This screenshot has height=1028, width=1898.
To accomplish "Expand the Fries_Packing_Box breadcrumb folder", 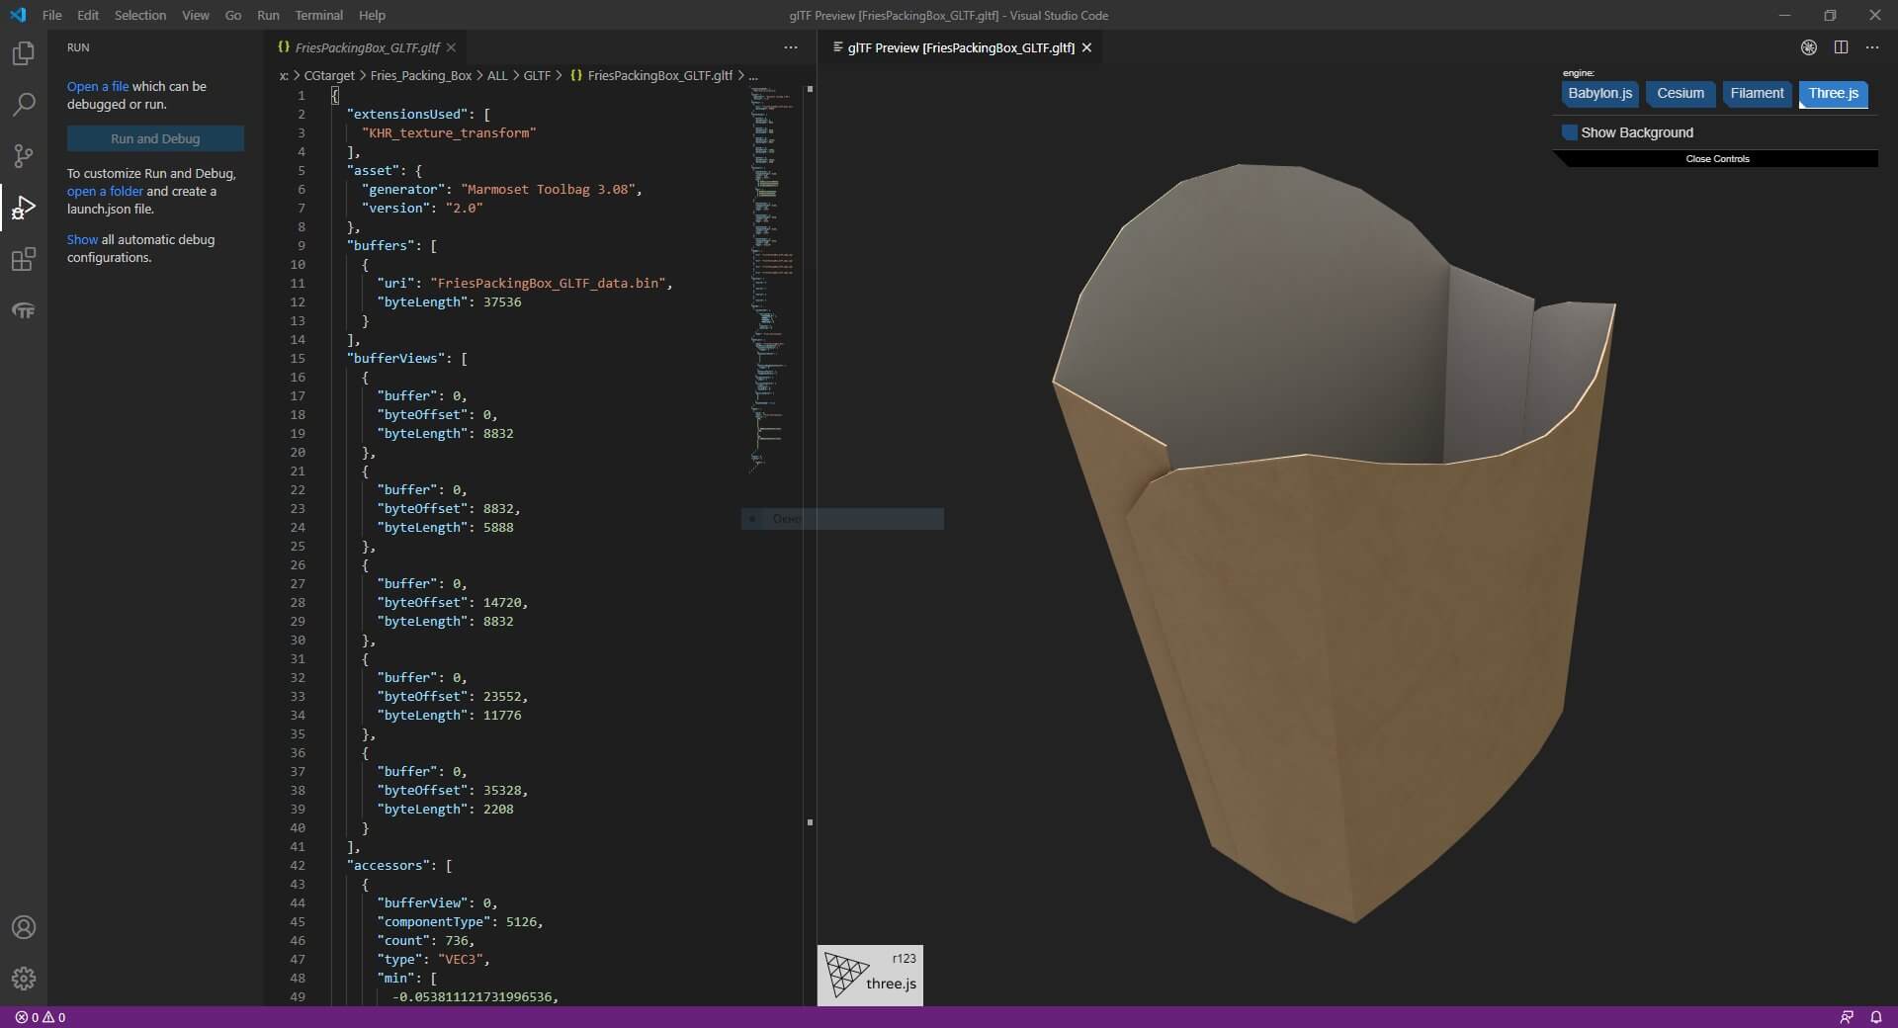I will [x=421, y=75].
